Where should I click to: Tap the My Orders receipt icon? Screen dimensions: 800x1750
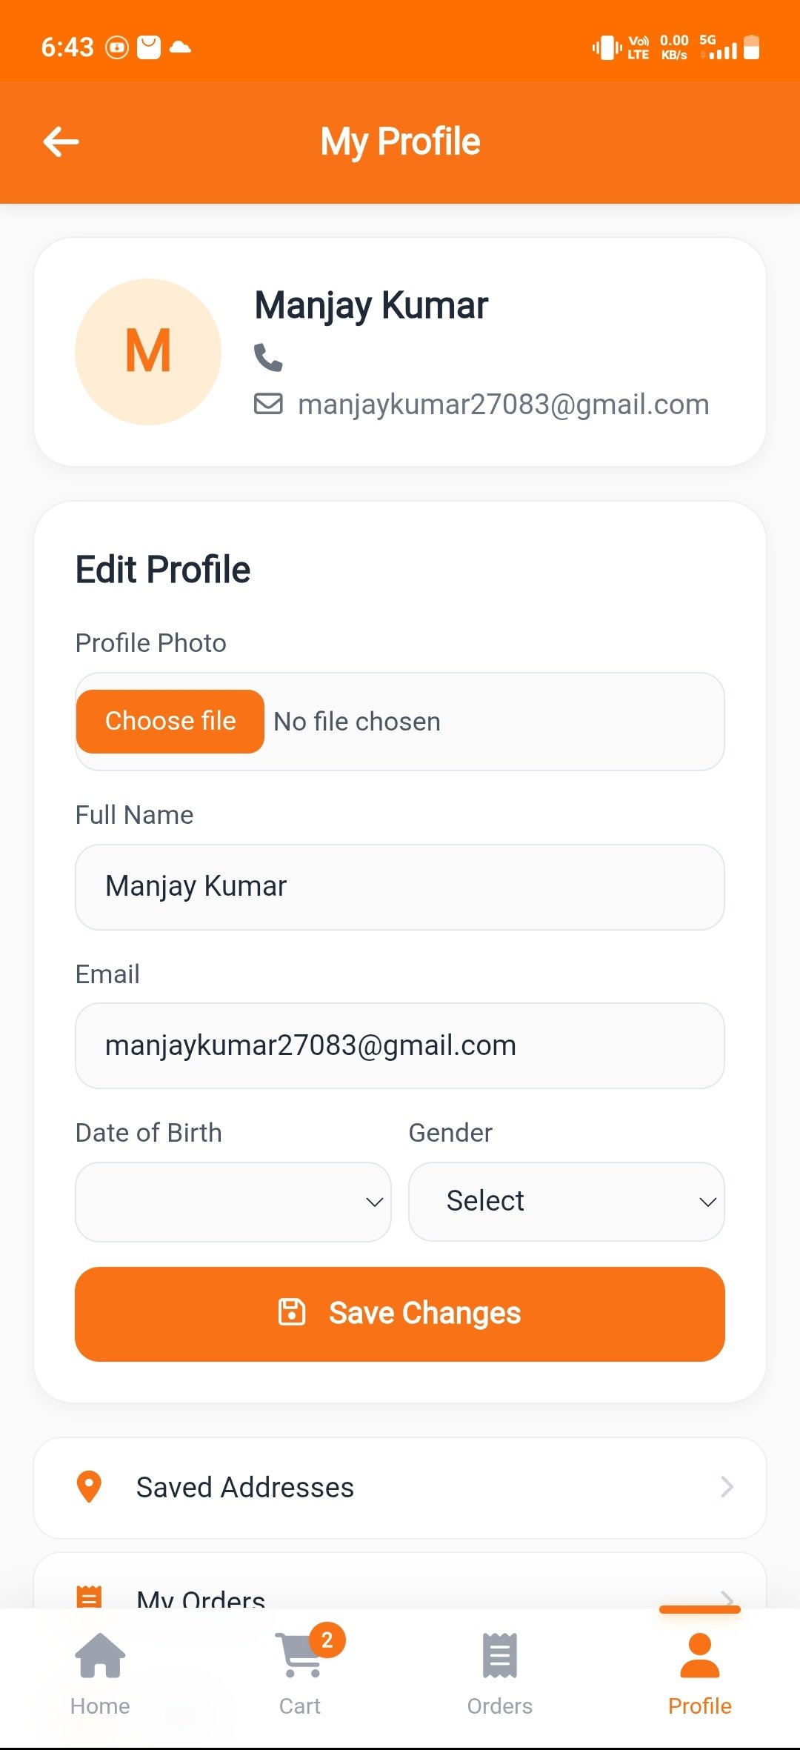[x=89, y=1596]
